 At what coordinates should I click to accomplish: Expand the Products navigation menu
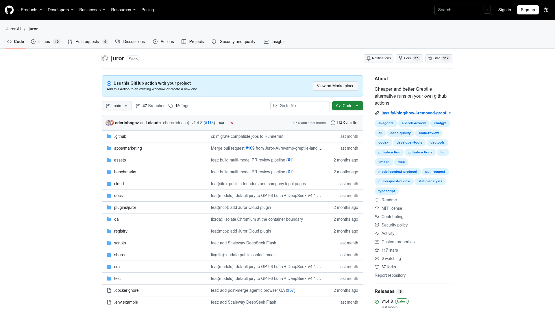point(31,10)
